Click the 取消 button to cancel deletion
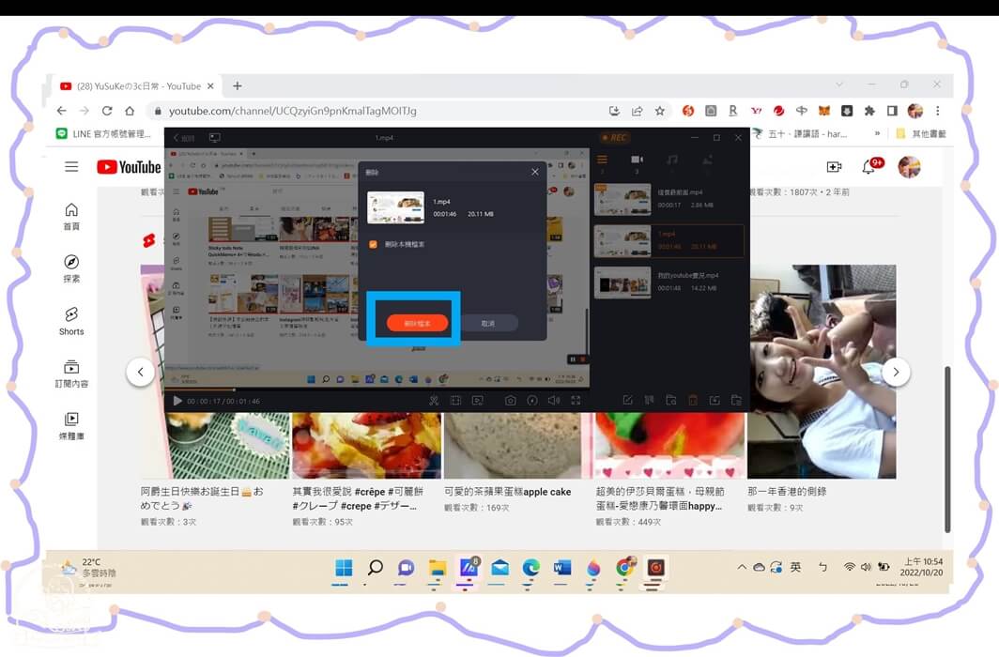999x657 pixels. (x=489, y=322)
